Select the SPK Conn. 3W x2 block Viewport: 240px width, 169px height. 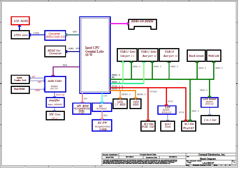(x=55, y=115)
